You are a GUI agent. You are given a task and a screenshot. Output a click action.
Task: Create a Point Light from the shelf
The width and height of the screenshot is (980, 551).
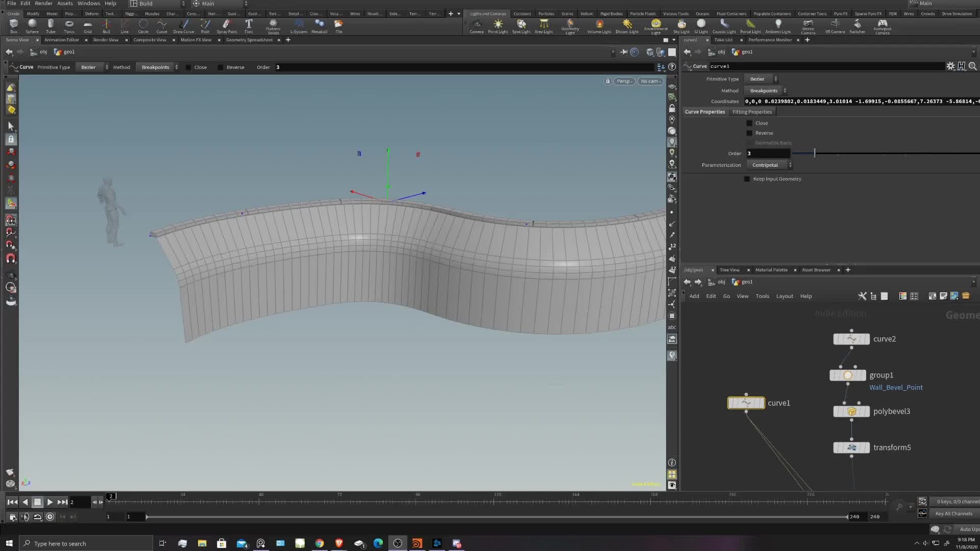[498, 26]
